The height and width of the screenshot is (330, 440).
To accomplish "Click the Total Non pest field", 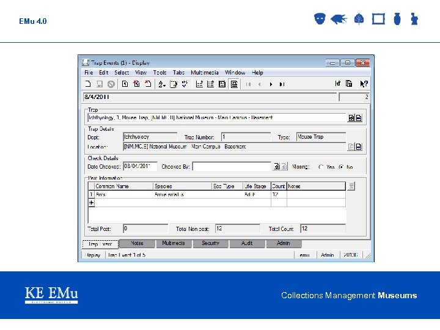I will pos(237,229).
